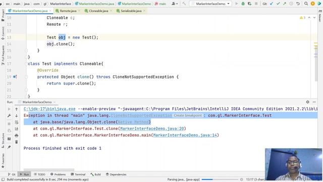Push commits with green arrow icon
The height and width of the screenshot is (182, 323).
point(285,4)
